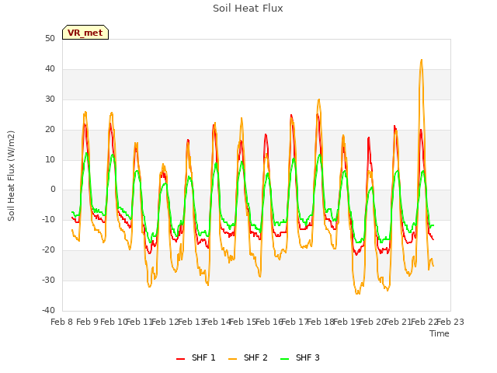
Task: Click the Feb 8 x-axis tick label
Action: pyautogui.click(x=62, y=322)
